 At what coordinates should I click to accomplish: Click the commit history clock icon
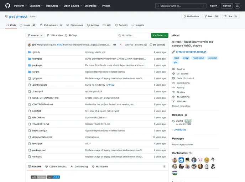151,45
